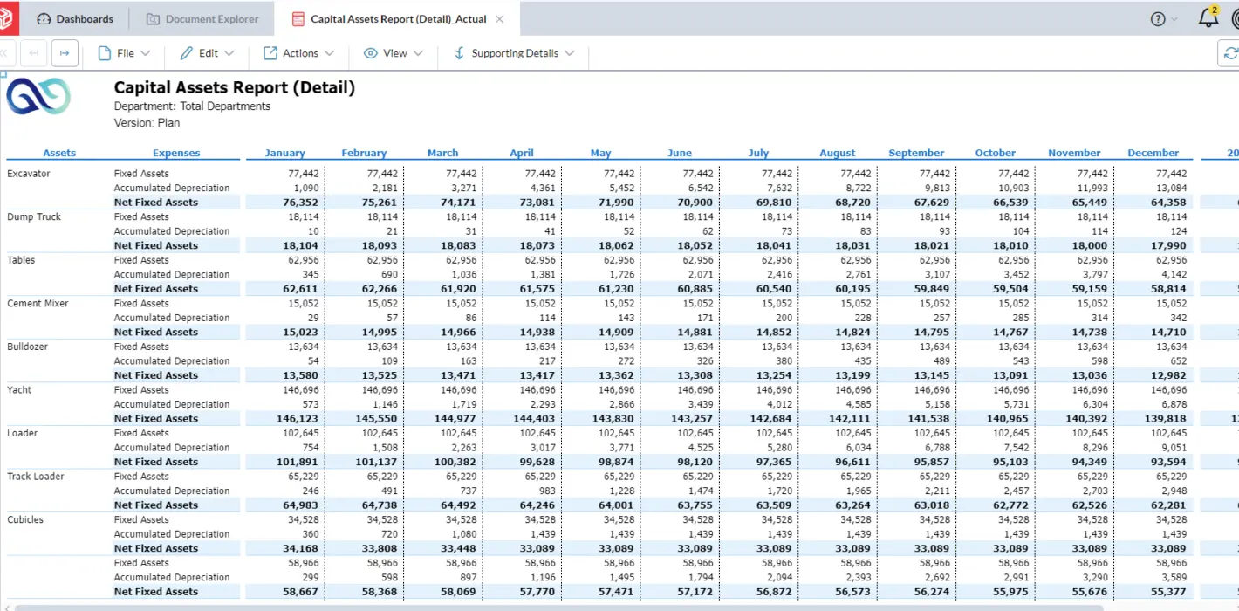This screenshot has width=1239, height=611.
Task: Select the Dump Truck asset row label
Action: tap(34, 216)
